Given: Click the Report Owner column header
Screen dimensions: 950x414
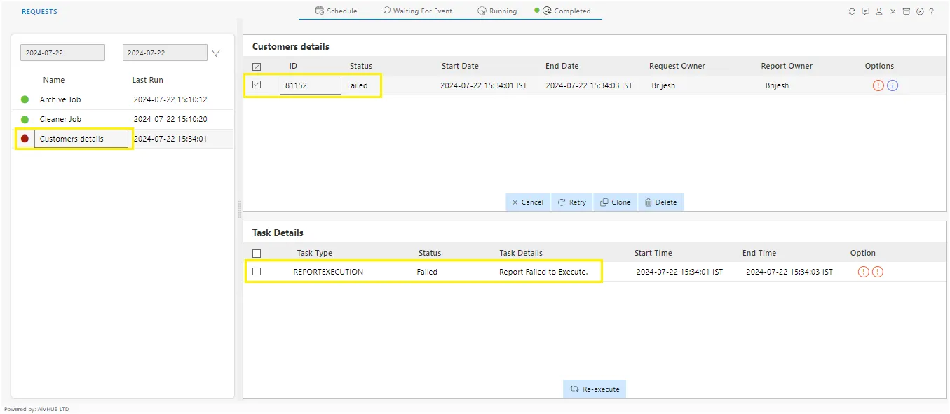Looking at the screenshot, I should tap(787, 66).
